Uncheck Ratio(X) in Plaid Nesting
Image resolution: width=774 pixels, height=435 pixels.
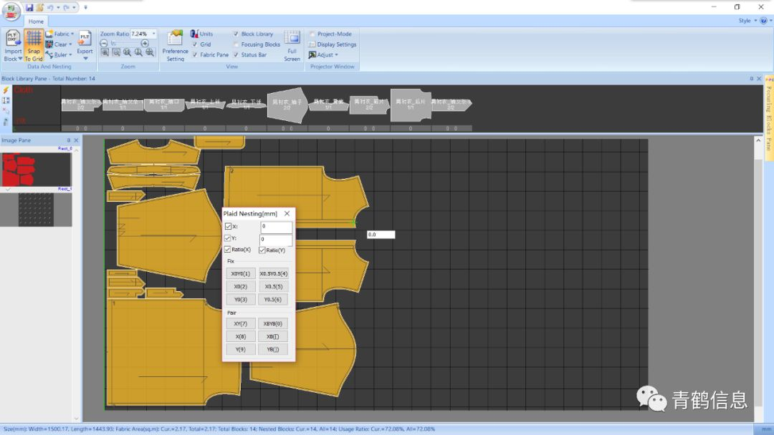[x=228, y=250]
